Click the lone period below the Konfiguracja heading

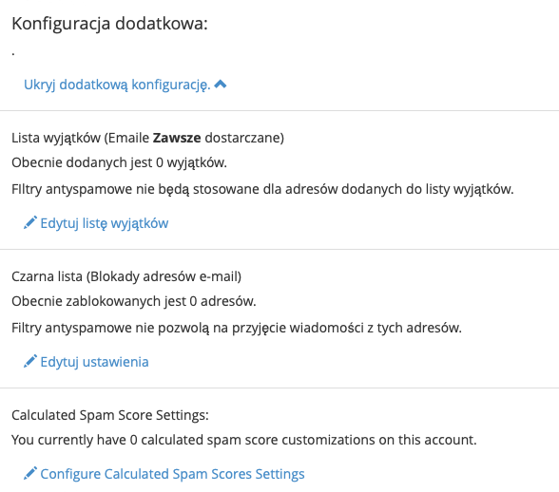point(13,54)
